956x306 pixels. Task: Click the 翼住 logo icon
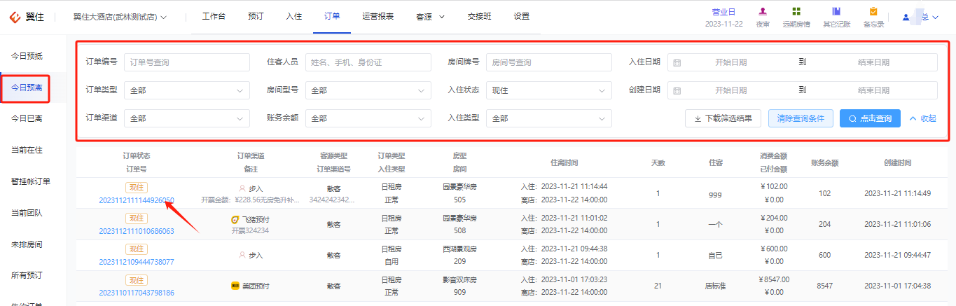[x=15, y=17]
